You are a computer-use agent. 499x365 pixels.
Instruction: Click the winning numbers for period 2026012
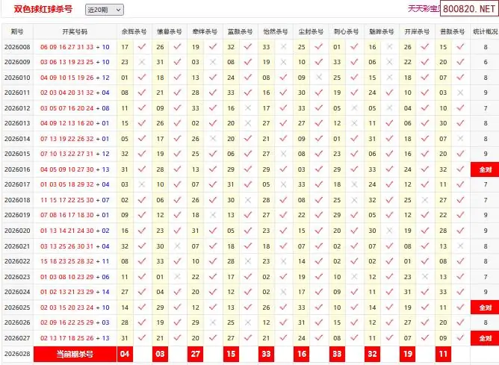pyautogui.click(x=75, y=108)
